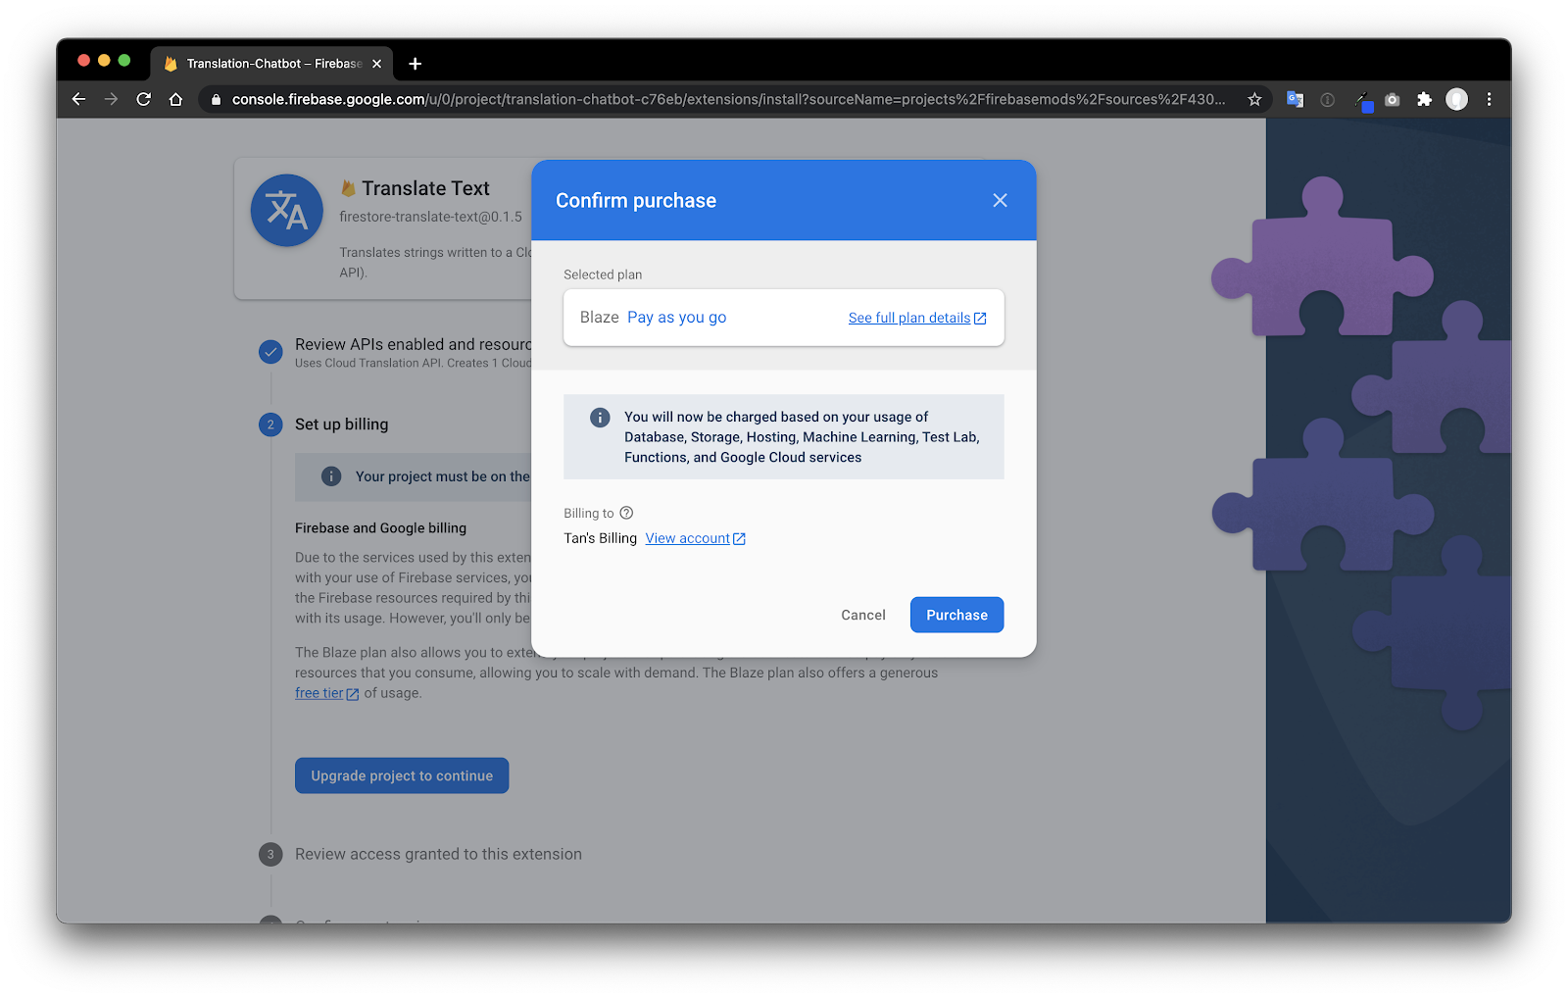Click the Translate Text extension icon
The image size is (1568, 998).
(x=287, y=211)
